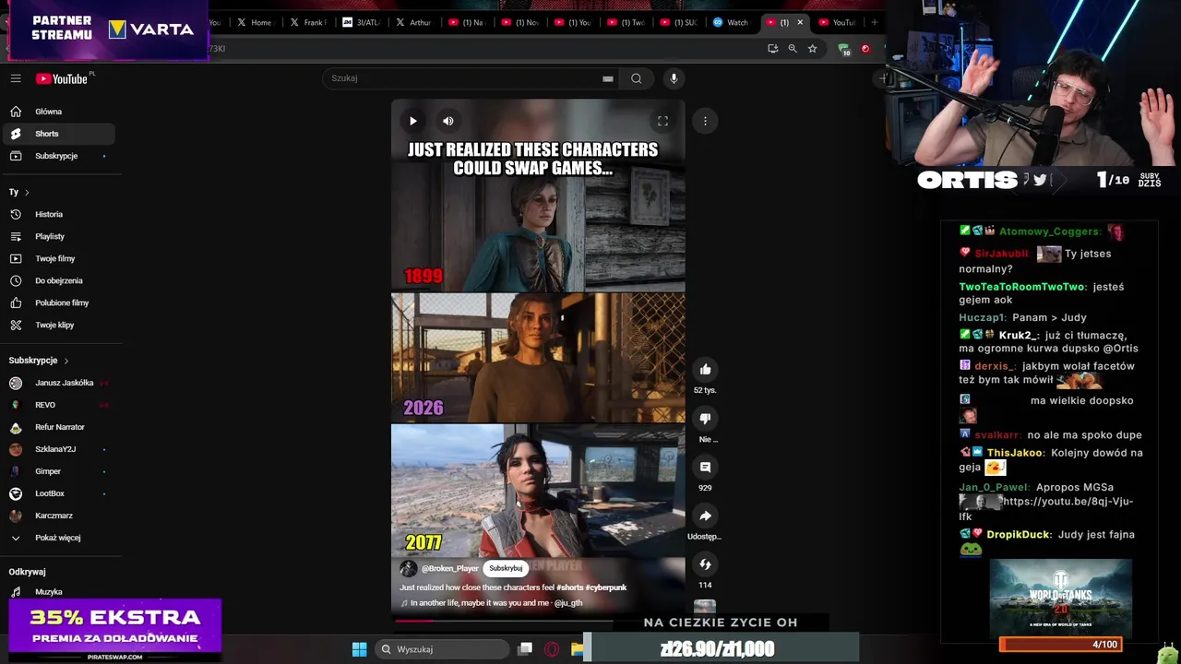Open the YouTube hamburger guide menu
The width and height of the screenshot is (1181, 664).
(16, 78)
